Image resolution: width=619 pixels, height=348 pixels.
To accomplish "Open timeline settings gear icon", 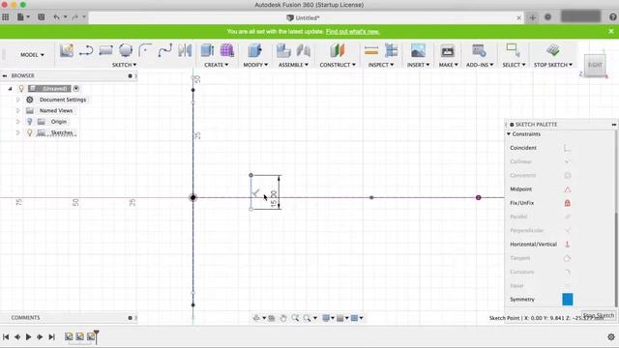I will pos(611,337).
